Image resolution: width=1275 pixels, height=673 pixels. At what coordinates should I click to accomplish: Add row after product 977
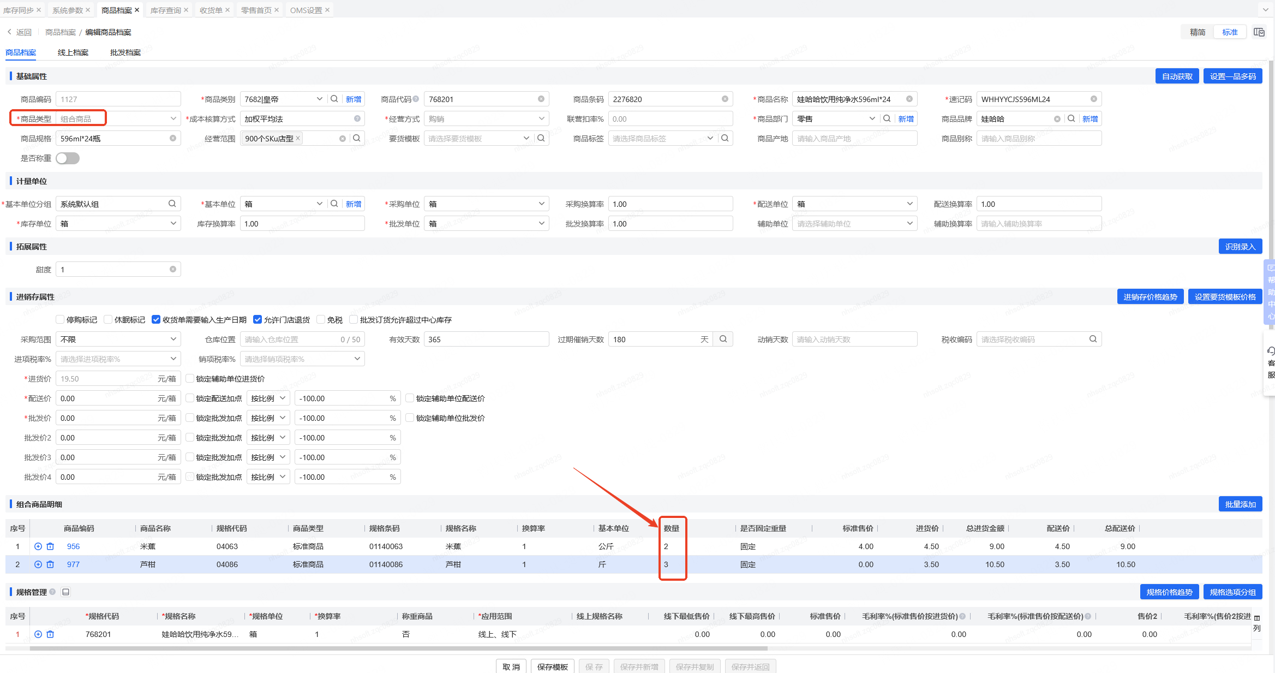[38, 564]
